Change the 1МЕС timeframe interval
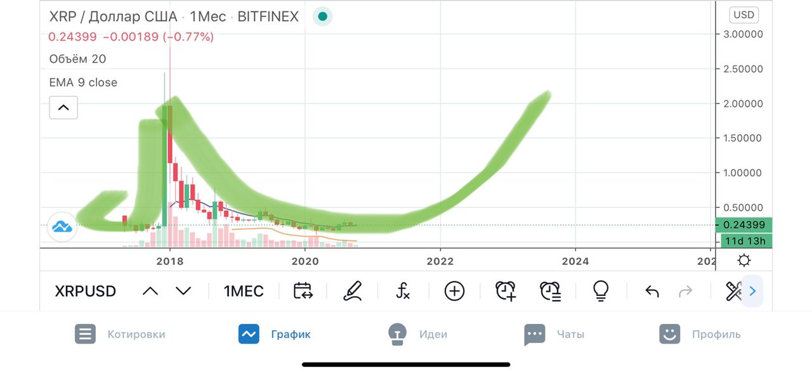This screenshot has height=374, width=812. point(244,291)
